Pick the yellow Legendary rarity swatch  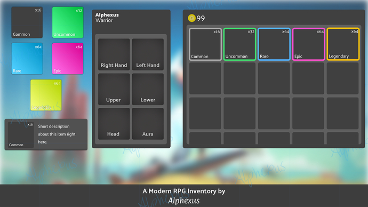pyautogui.click(x=46, y=95)
